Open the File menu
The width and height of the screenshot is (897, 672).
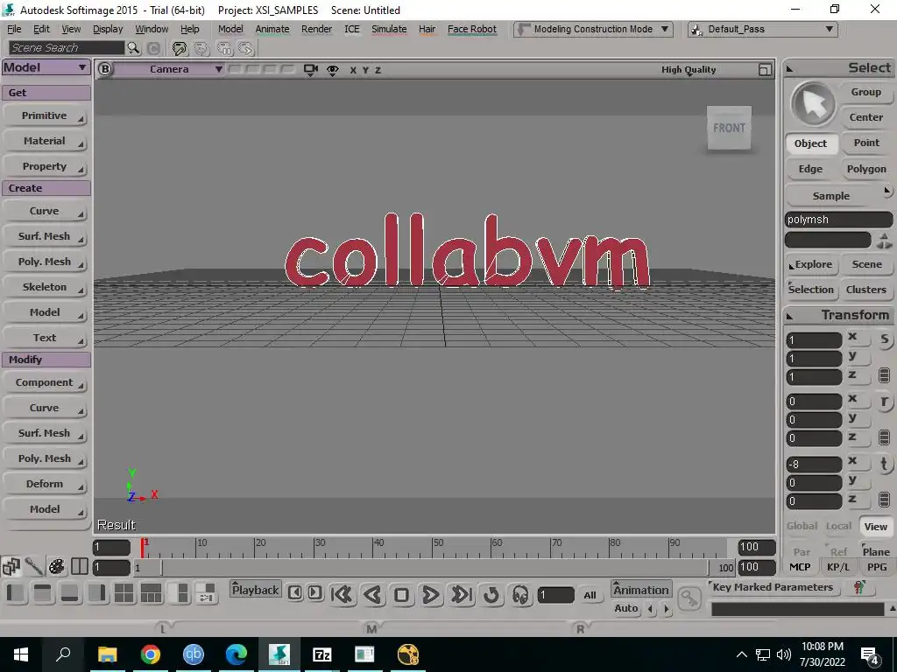(14, 29)
